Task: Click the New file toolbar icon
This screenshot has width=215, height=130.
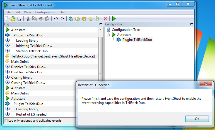Action: coord(7,19)
